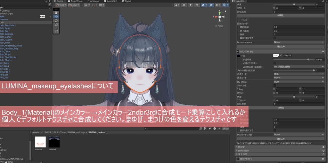Expand LUMINA prefab arrow in Hierarchy
328x163 pixels.
tap(50, 17)
